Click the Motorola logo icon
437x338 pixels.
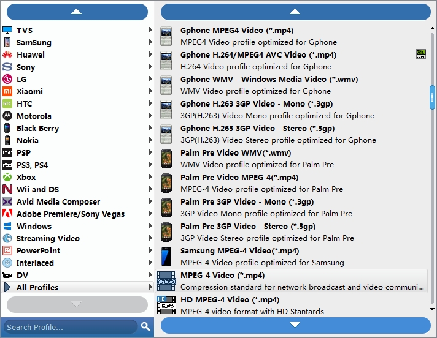tap(7, 116)
